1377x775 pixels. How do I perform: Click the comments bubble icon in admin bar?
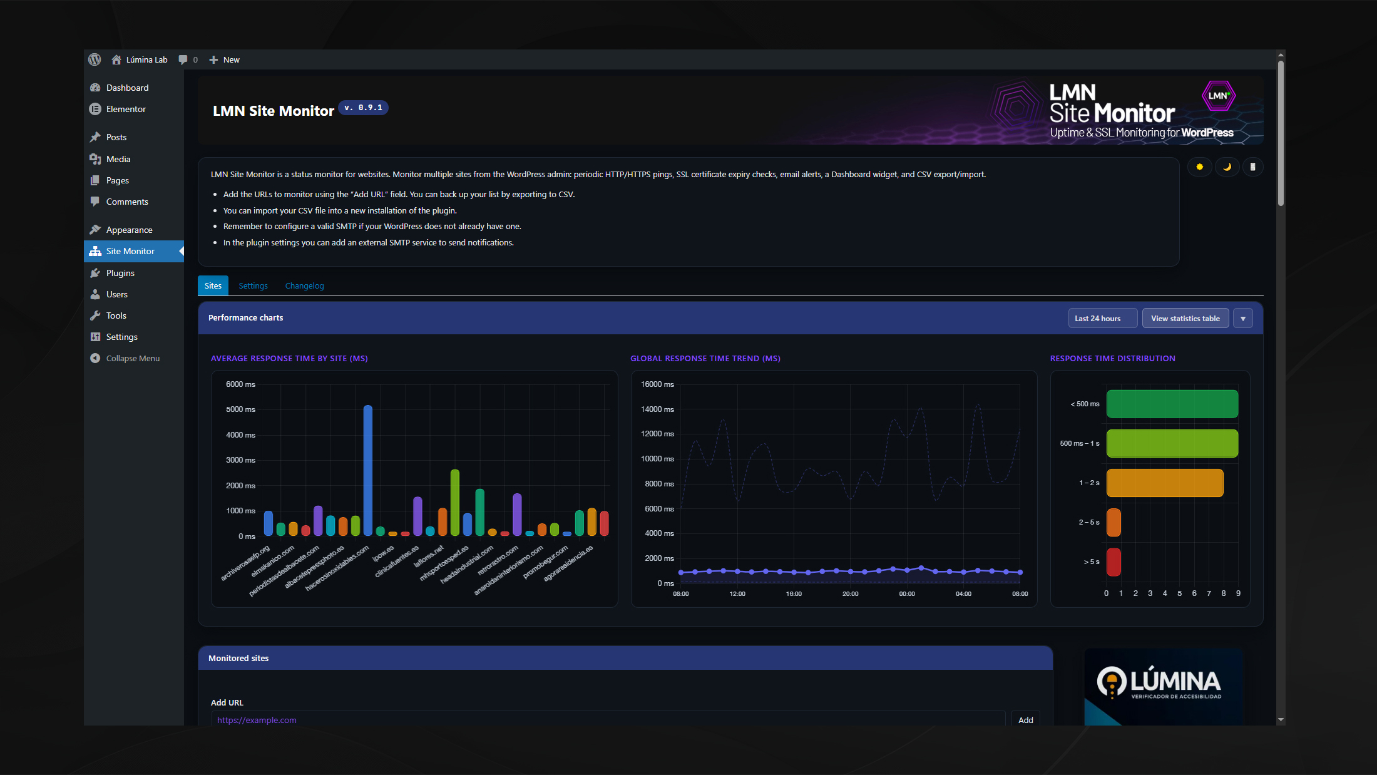(x=183, y=59)
